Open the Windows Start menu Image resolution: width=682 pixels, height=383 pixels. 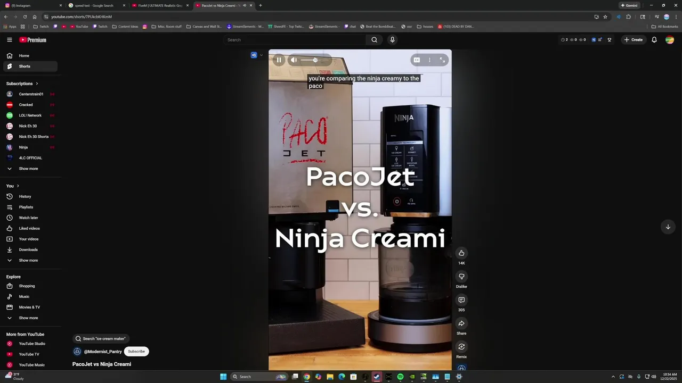click(223, 377)
